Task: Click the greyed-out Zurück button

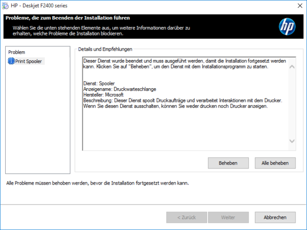Action: [x=187, y=217]
